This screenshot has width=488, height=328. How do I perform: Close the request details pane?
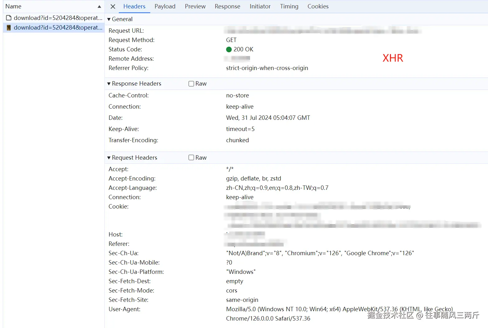(113, 7)
